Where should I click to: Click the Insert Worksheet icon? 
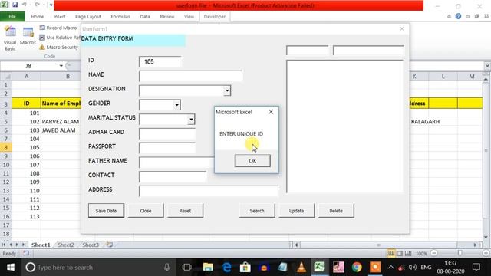[109, 245]
